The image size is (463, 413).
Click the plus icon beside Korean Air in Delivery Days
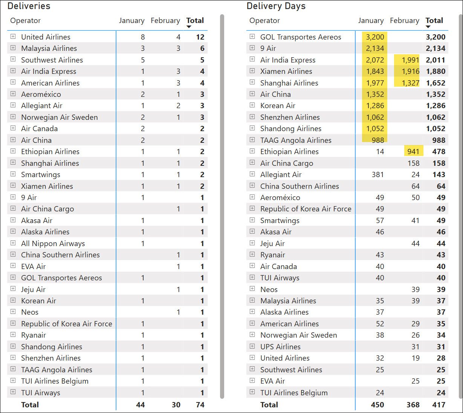click(x=252, y=105)
